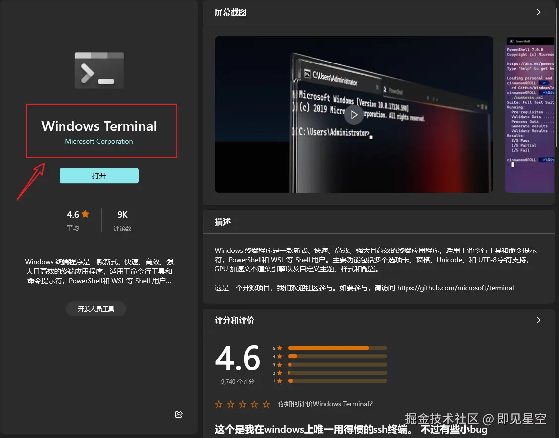The width and height of the screenshot is (559, 438).
Task: Rate two stars for Windows Terminal
Action: pos(231,404)
